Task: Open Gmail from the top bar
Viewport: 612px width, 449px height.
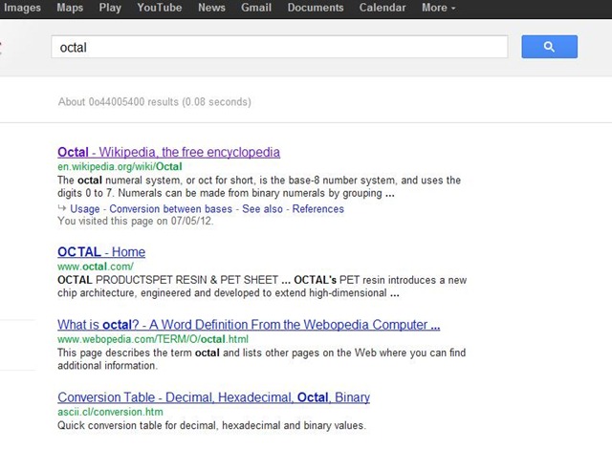Action: [x=255, y=8]
